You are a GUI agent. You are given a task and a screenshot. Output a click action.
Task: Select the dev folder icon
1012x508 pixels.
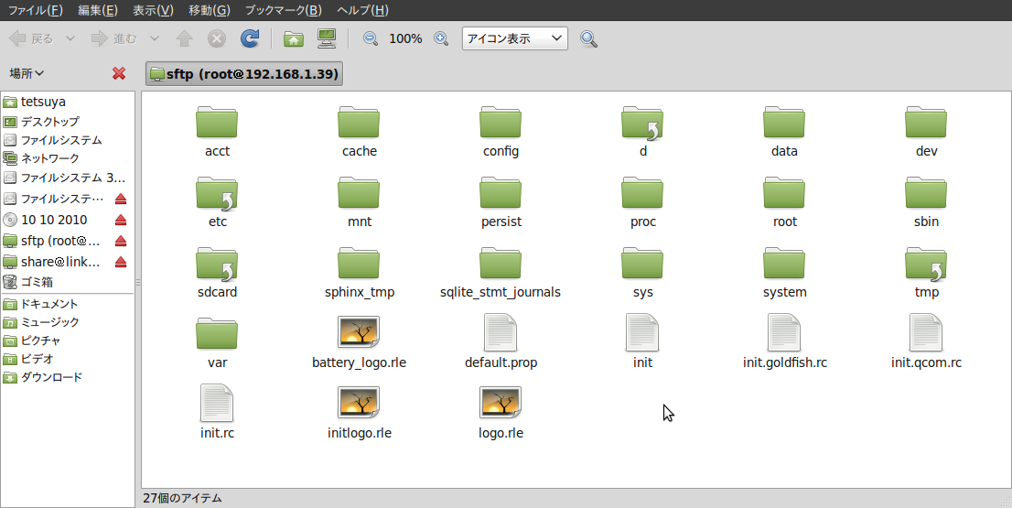[926, 122]
